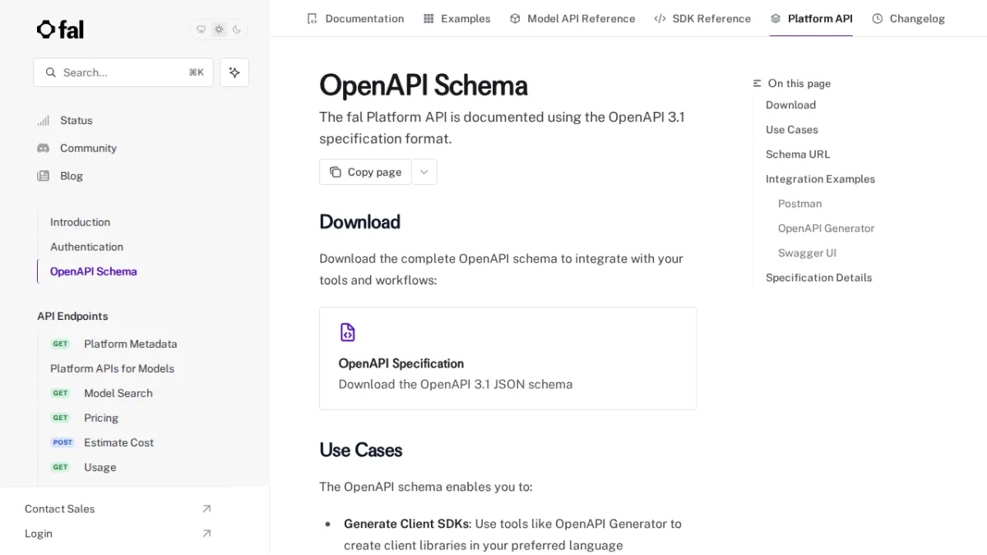Jump to Postman in outline

(x=799, y=203)
